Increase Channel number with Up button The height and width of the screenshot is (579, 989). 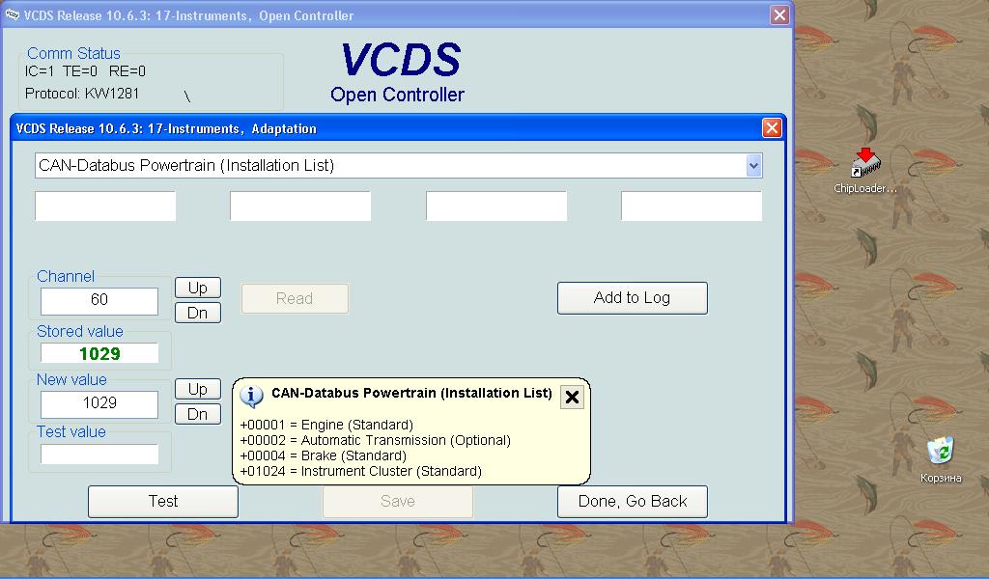tap(198, 288)
